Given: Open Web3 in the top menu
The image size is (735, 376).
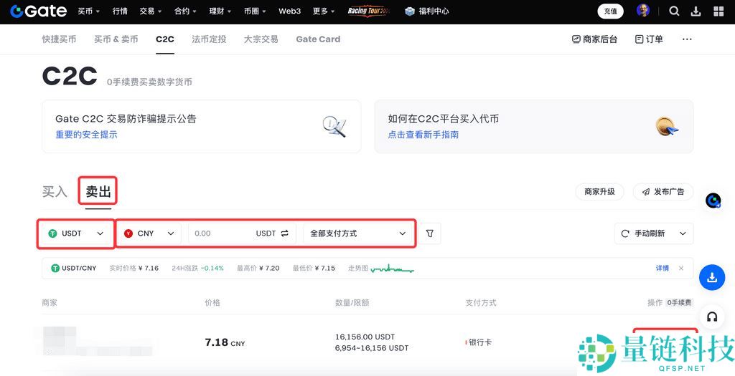Looking at the screenshot, I should pyautogui.click(x=290, y=11).
